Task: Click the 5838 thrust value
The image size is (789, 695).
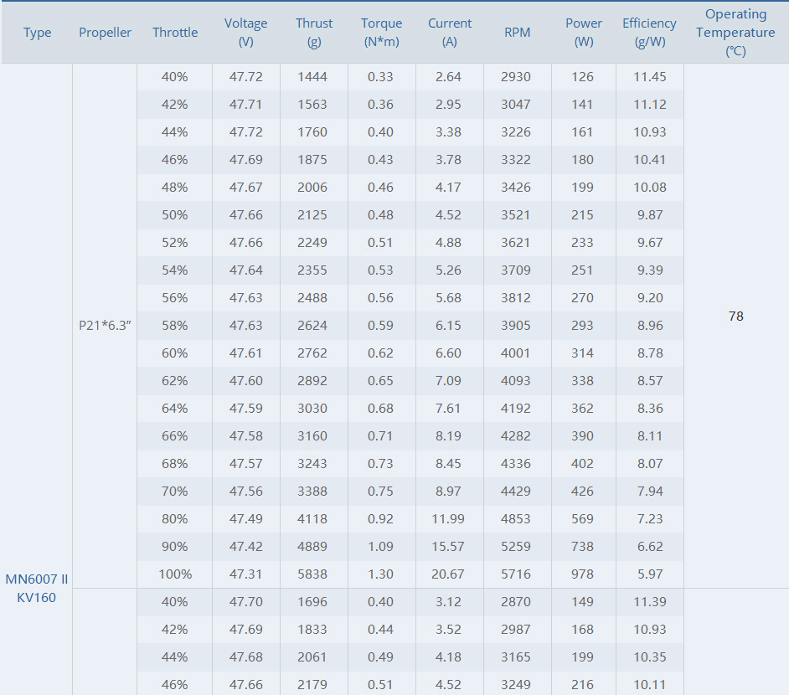Action: click(312, 574)
